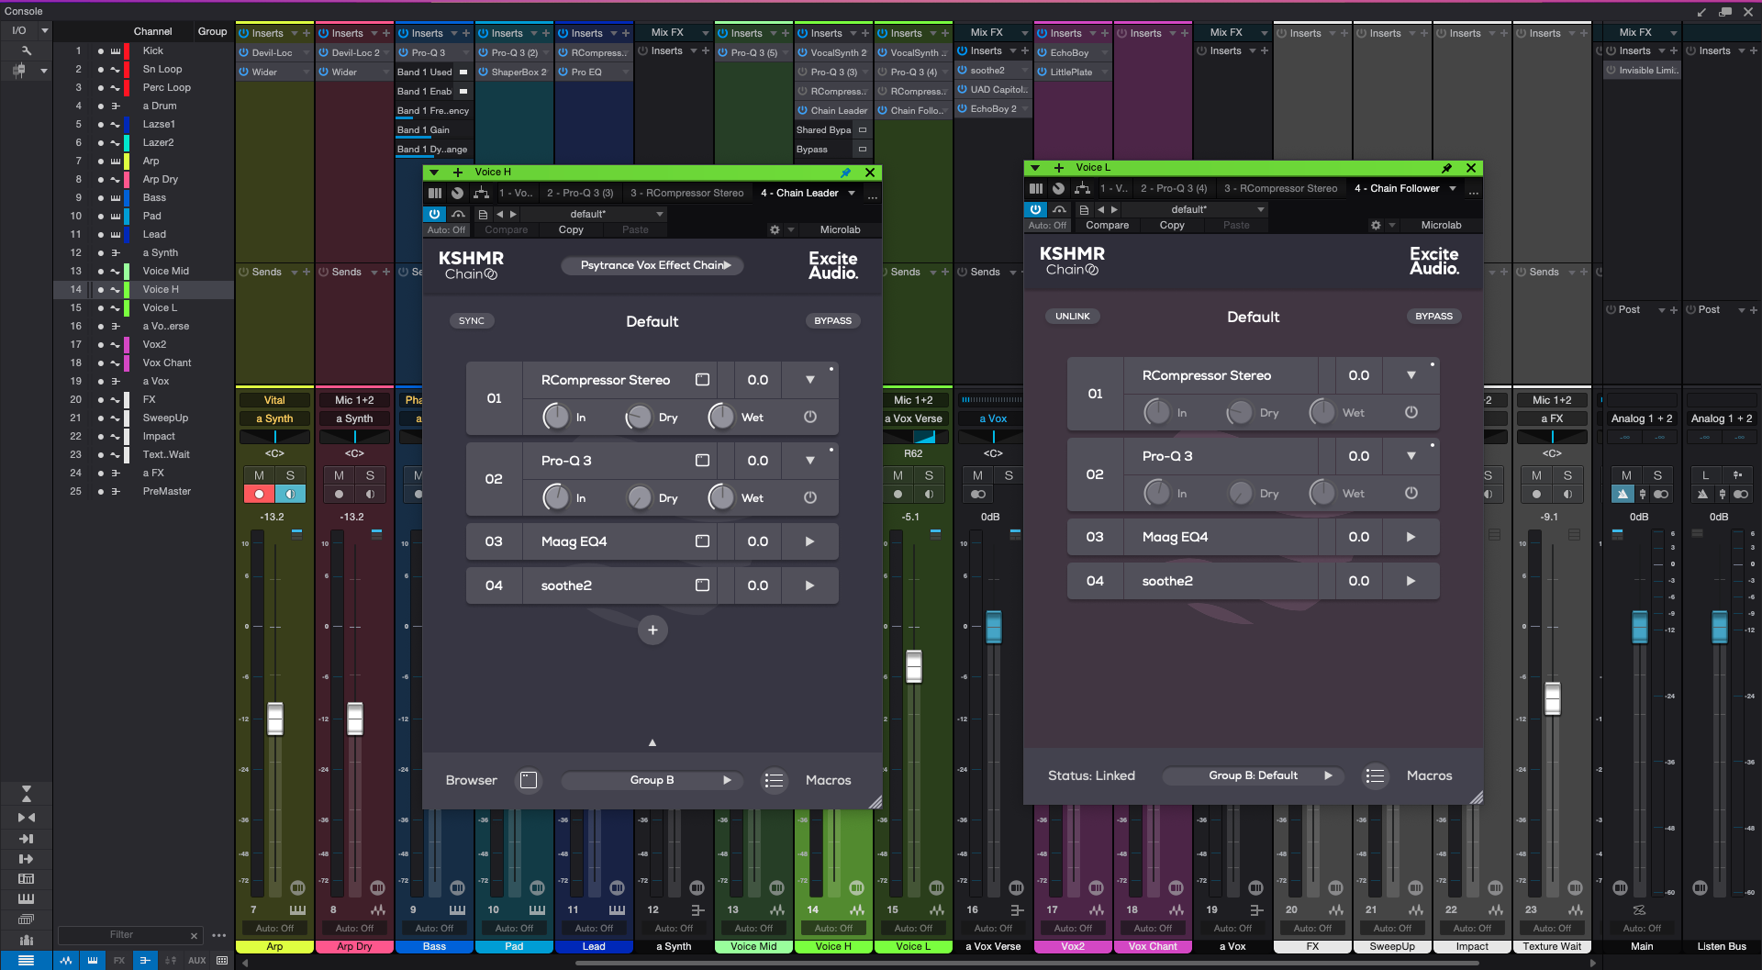
Task: Open settings gear in Voice L plugin window
Action: (x=1376, y=226)
